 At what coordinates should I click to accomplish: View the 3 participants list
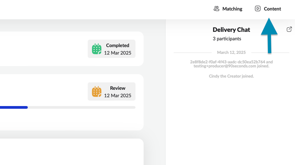(227, 39)
